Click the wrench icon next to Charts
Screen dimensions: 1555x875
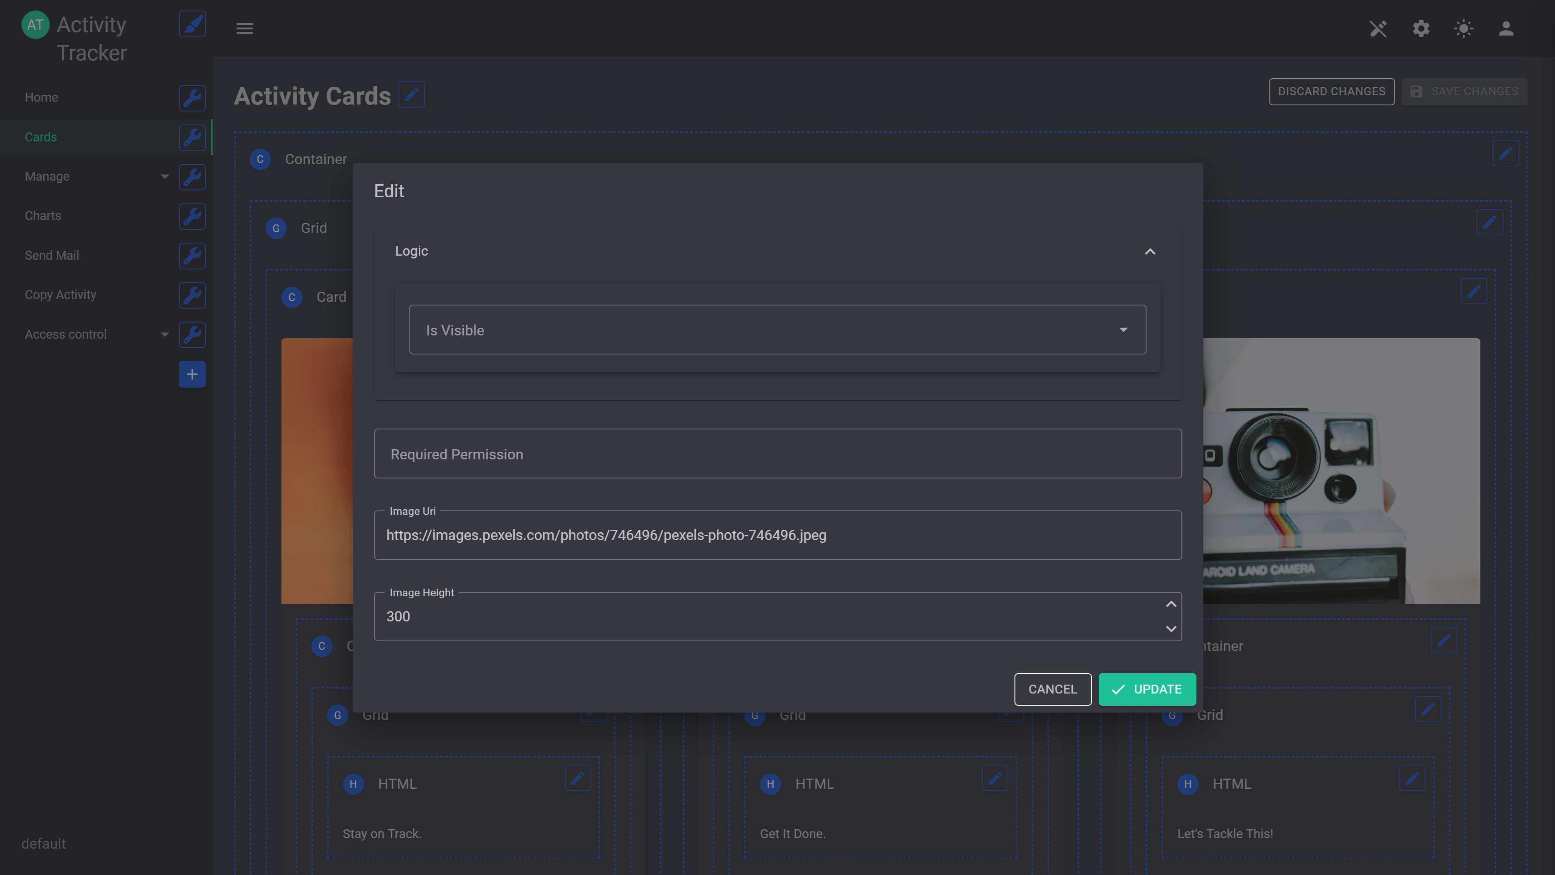click(192, 216)
